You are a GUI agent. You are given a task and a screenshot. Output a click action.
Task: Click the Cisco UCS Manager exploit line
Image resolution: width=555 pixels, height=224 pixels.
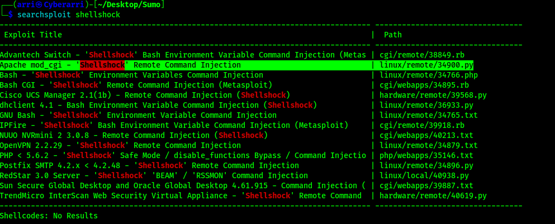(145, 95)
